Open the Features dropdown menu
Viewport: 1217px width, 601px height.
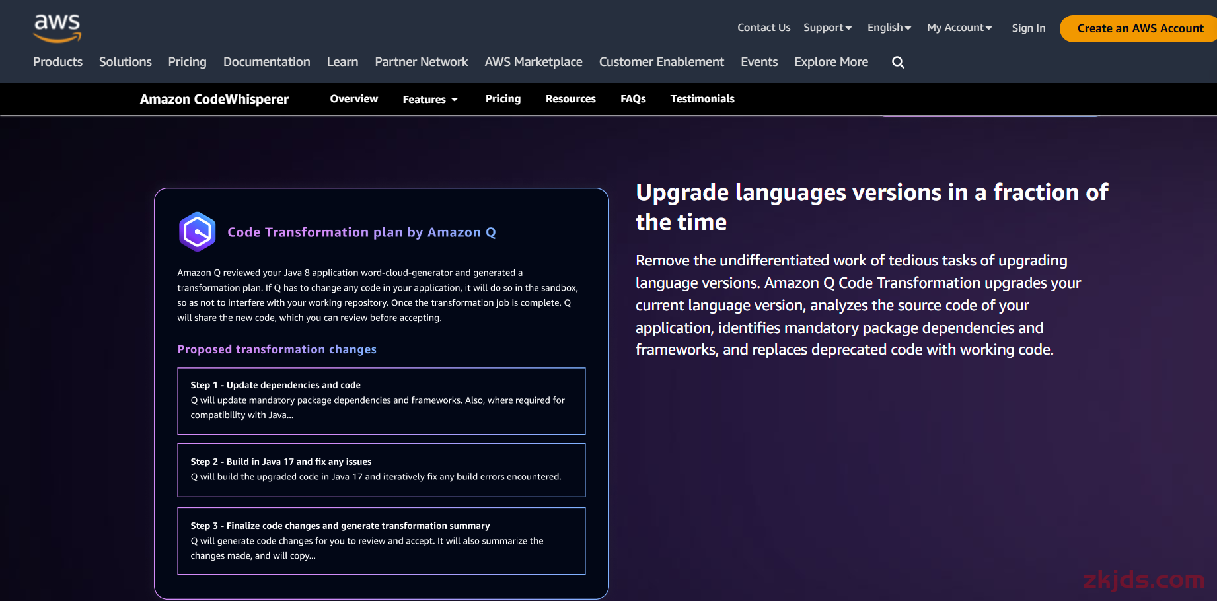pos(430,99)
